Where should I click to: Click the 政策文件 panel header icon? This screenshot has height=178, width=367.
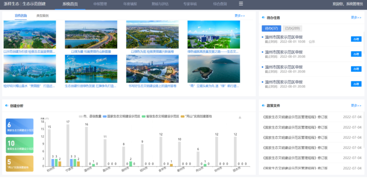[x=263, y=106]
